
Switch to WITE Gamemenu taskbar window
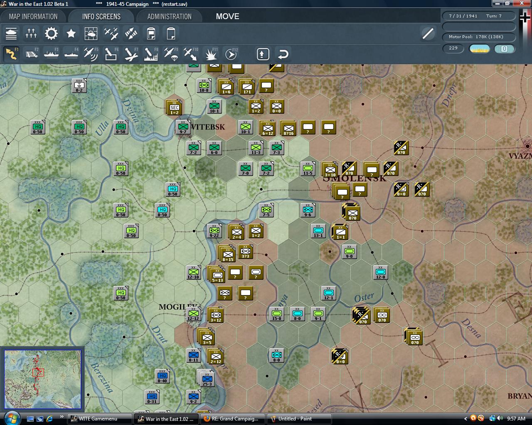pyautogui.click(x=100, y=419)
